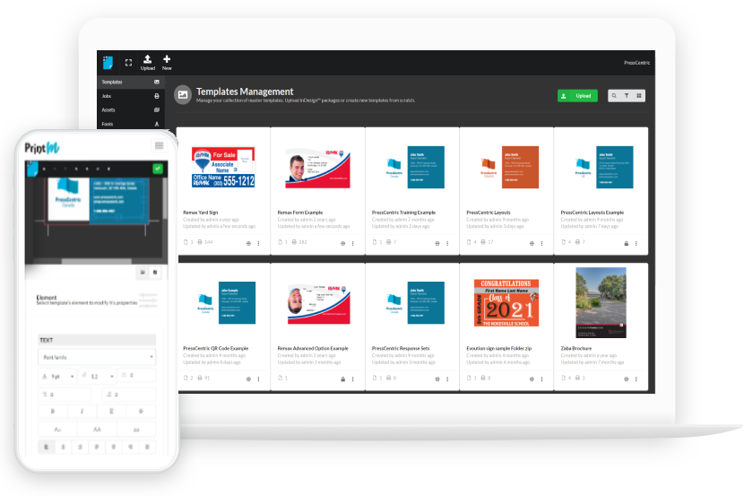Click the sliders settings icon beside Element
744x496 pixels.
click(149, 300)
